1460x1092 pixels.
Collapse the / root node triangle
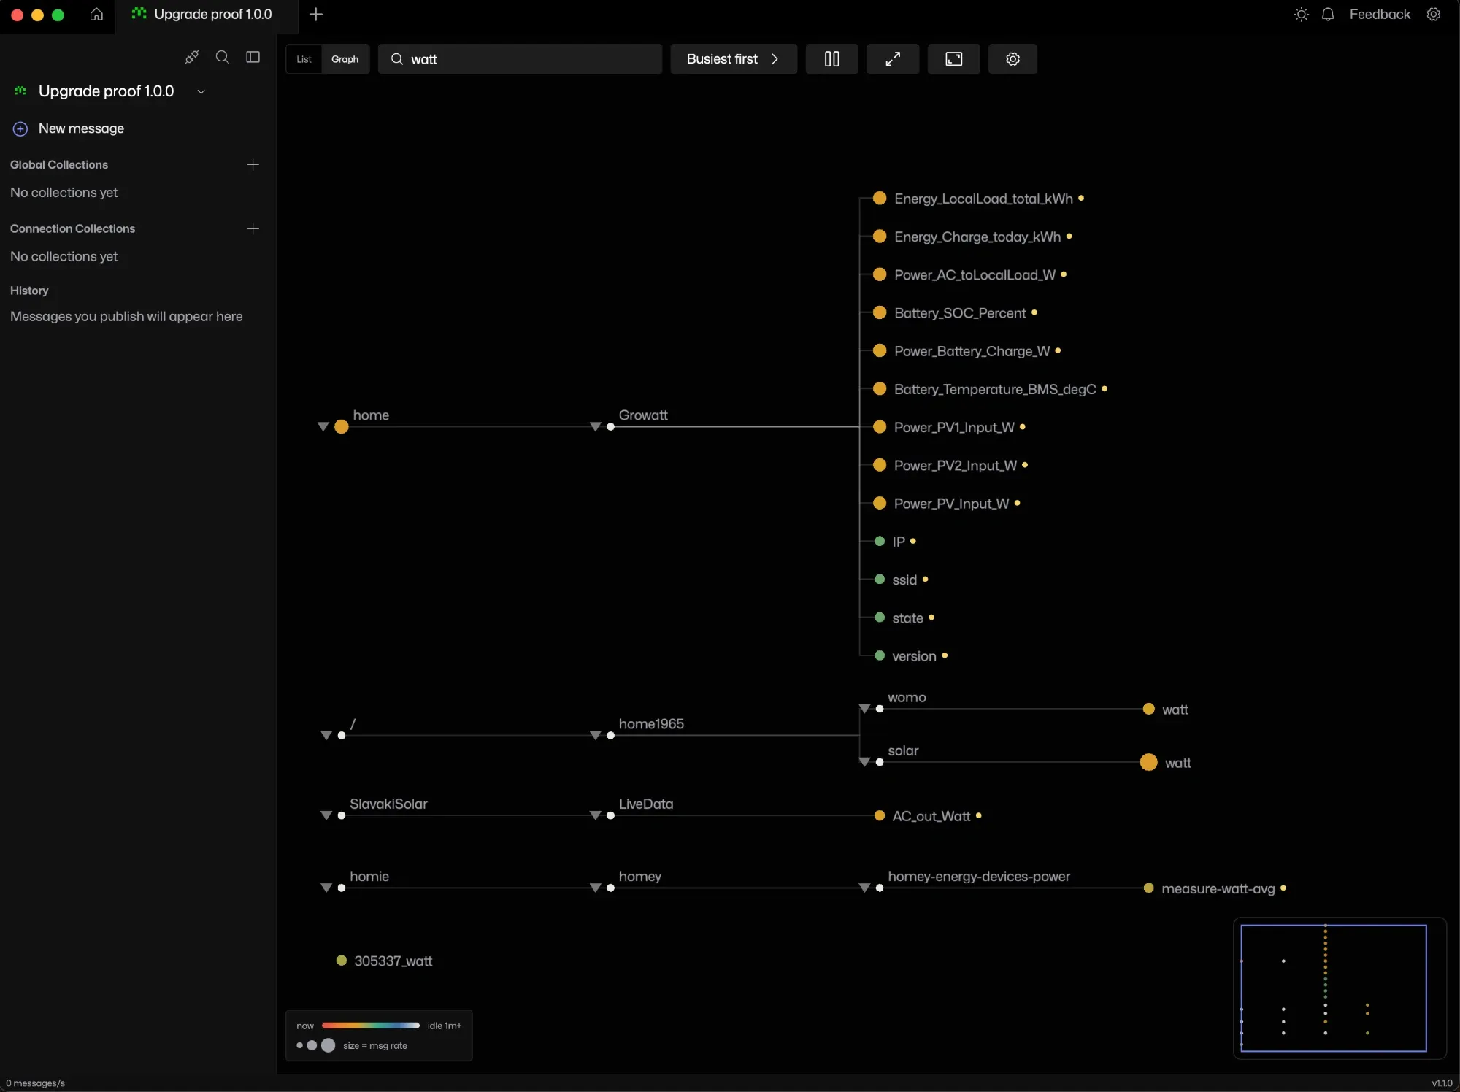pos(326,735)
